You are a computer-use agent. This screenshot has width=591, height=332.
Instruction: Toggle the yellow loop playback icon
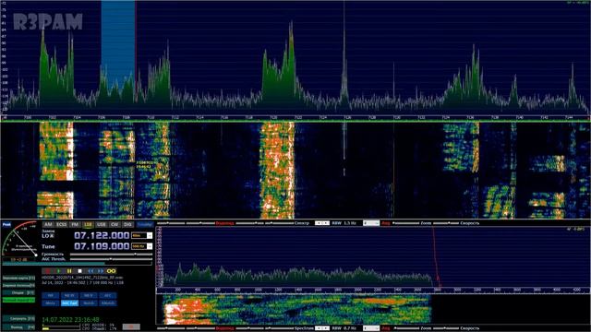(111, 271)
